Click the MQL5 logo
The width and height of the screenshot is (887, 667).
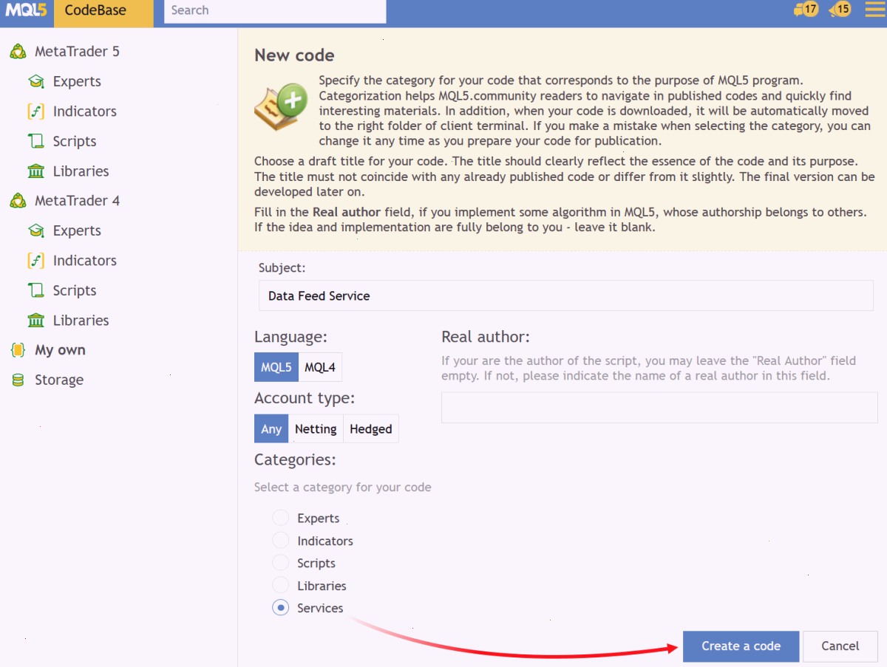[x=27, y=10]
